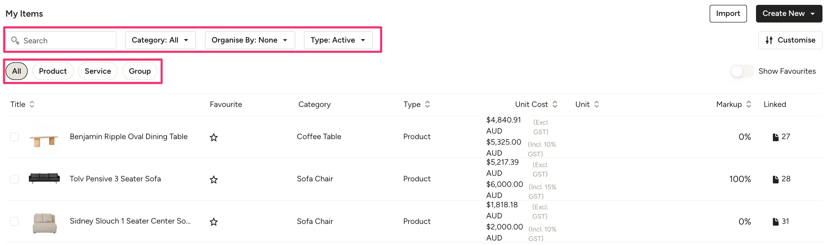Open linked documents icon showing 27
828x245 pixels.
[775, 137]
